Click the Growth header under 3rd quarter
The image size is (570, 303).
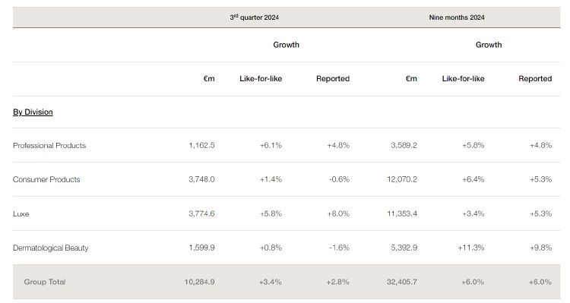(286, 45)
